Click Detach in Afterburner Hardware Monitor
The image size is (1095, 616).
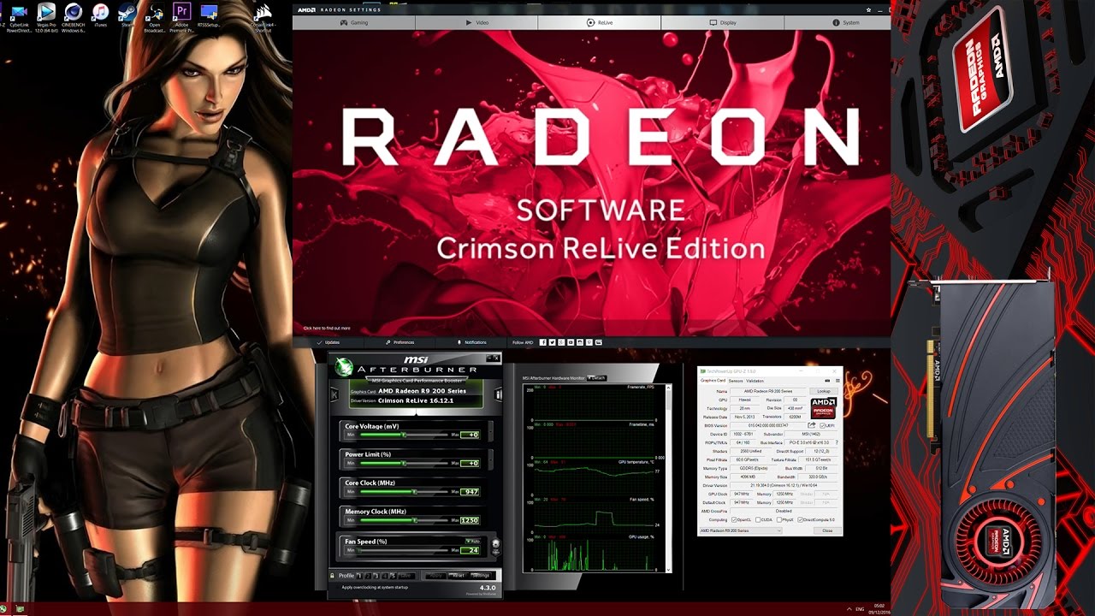597,377
